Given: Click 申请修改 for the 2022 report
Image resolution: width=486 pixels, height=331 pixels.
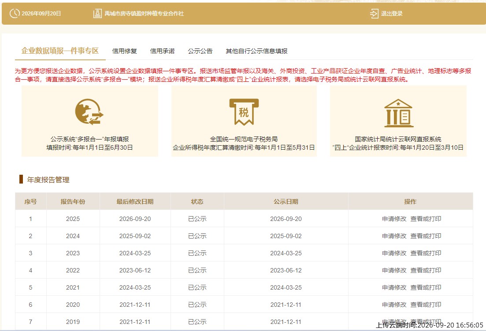Looking at the screenshot, I should (394, 270).
